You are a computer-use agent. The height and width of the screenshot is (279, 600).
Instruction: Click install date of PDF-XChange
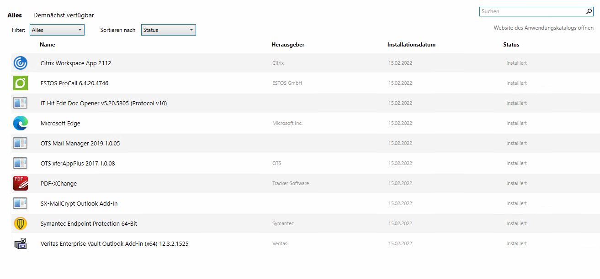400,183
